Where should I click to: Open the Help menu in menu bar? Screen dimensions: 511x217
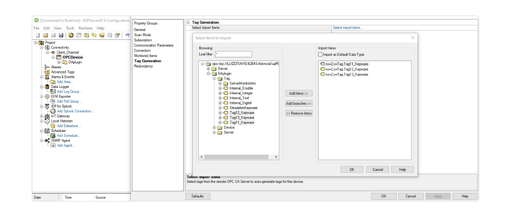click(x=100, y=28)
